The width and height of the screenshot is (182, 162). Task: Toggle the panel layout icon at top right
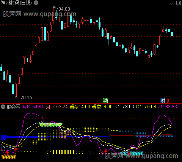[179, 3]
